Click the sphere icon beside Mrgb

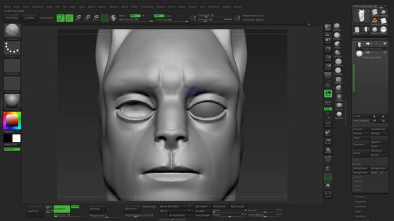click(113, 18)
